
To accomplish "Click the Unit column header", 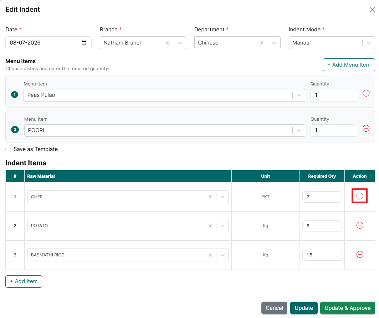I will point(265,176).
